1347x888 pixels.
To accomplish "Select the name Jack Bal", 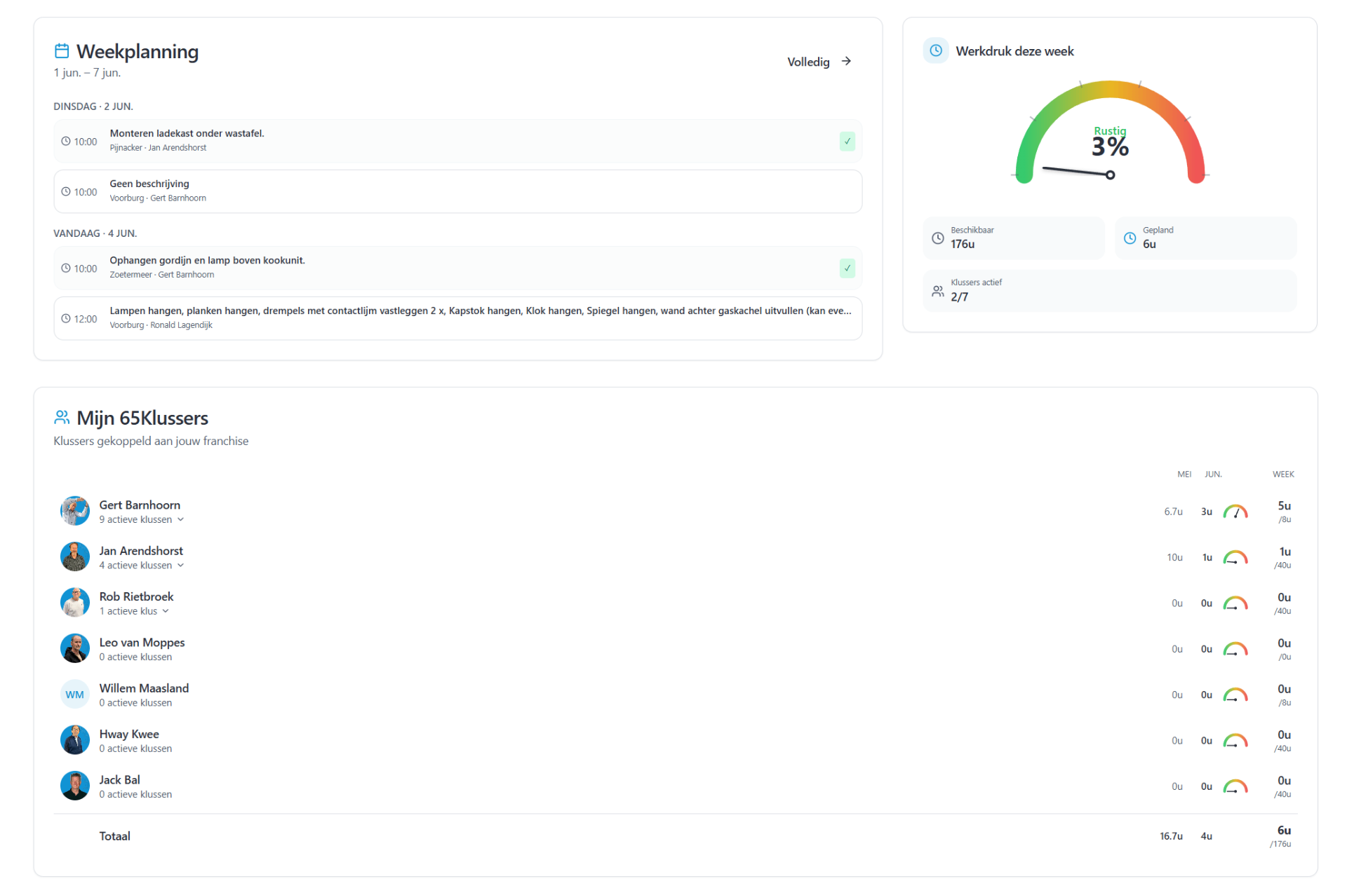I will [119, 780].
